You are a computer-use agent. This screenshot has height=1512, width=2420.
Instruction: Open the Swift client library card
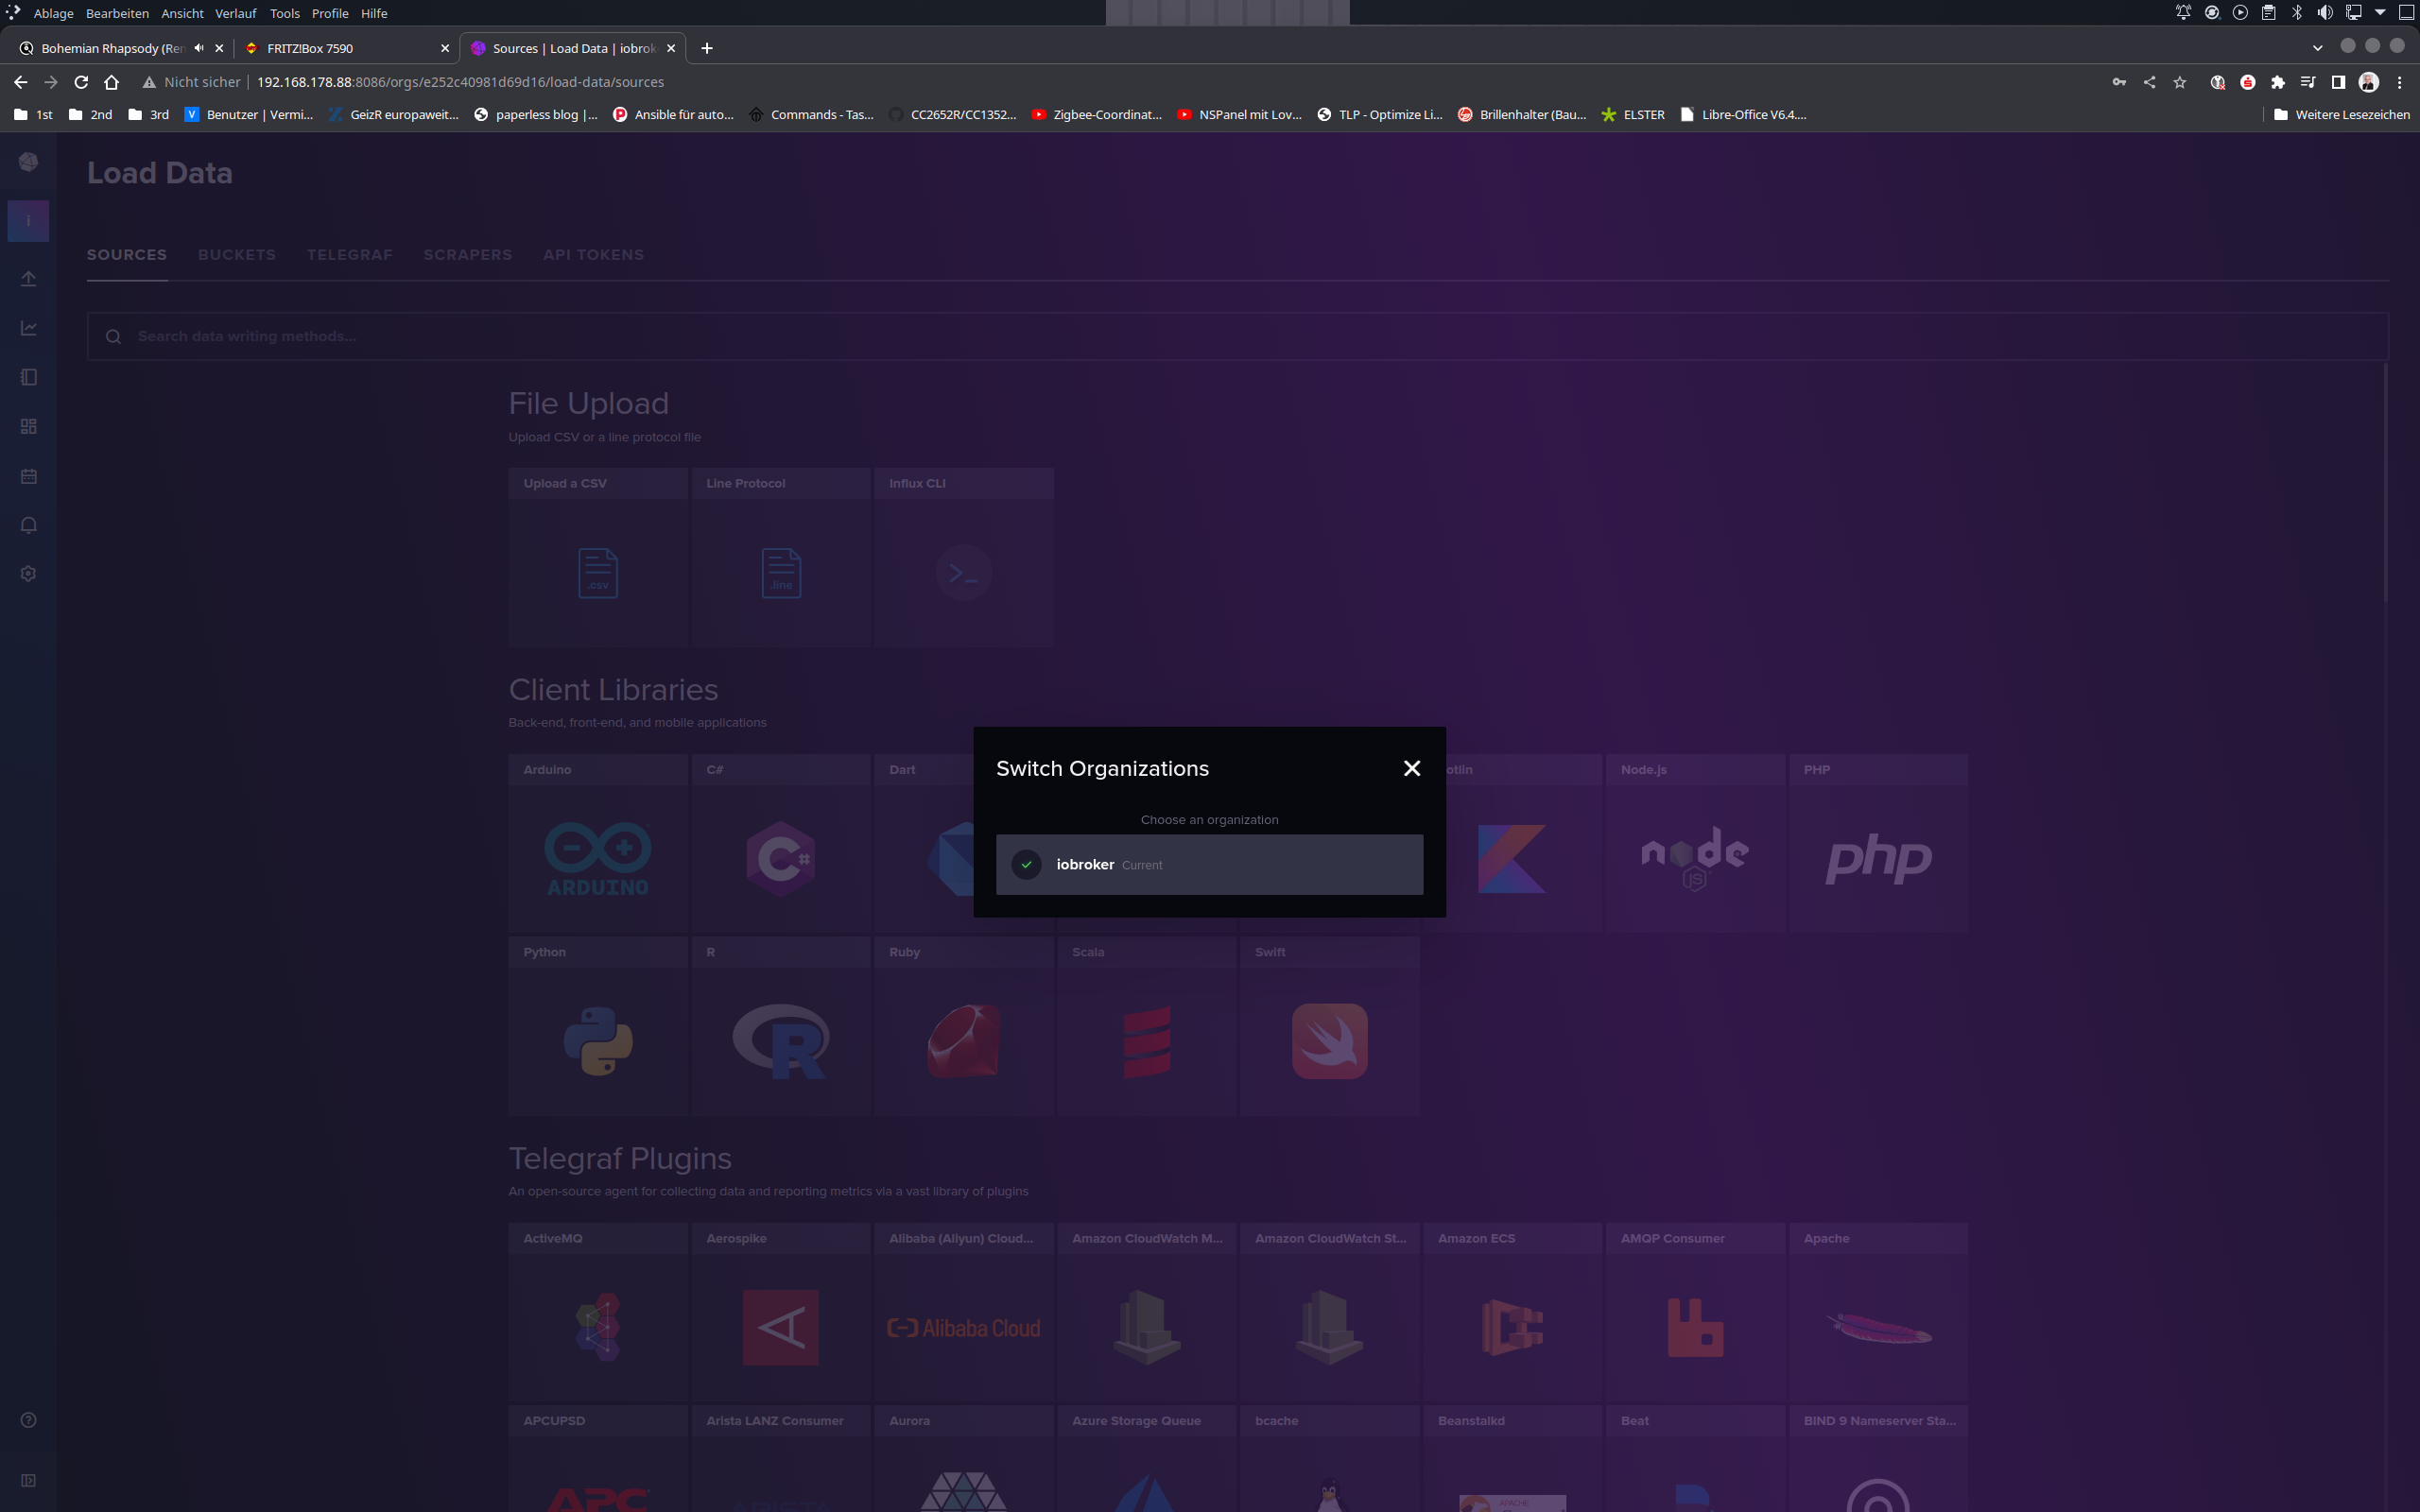click(x=1330, y=1026)
